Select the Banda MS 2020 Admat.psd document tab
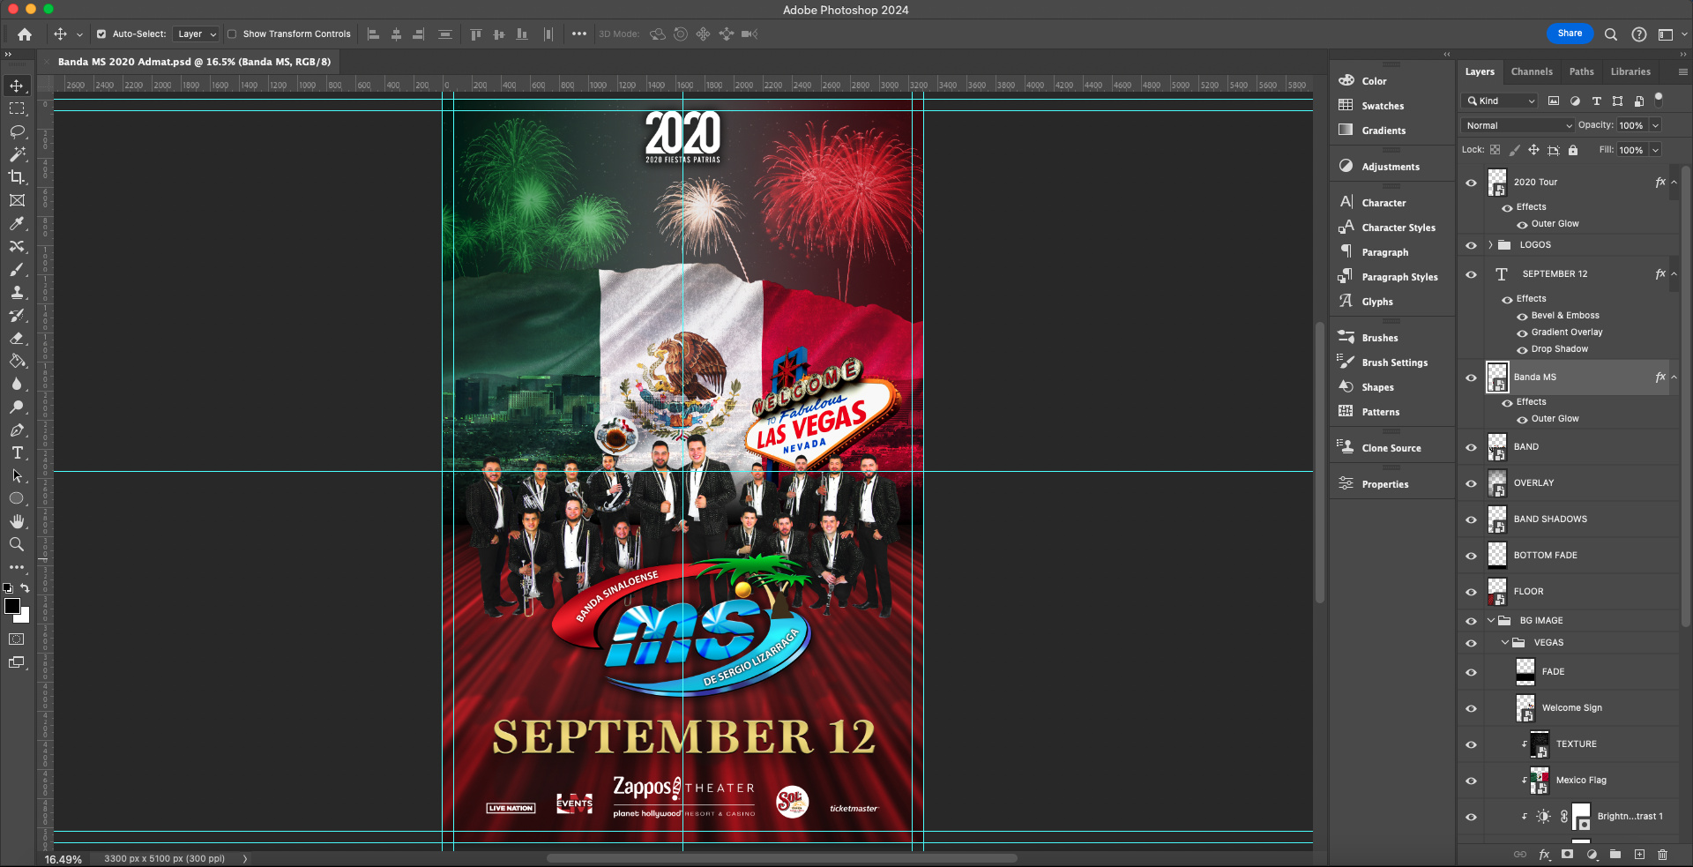Image resolution: width=1693 pixels, height=867 pixels. pyautogui.click(x=194, y=62)
